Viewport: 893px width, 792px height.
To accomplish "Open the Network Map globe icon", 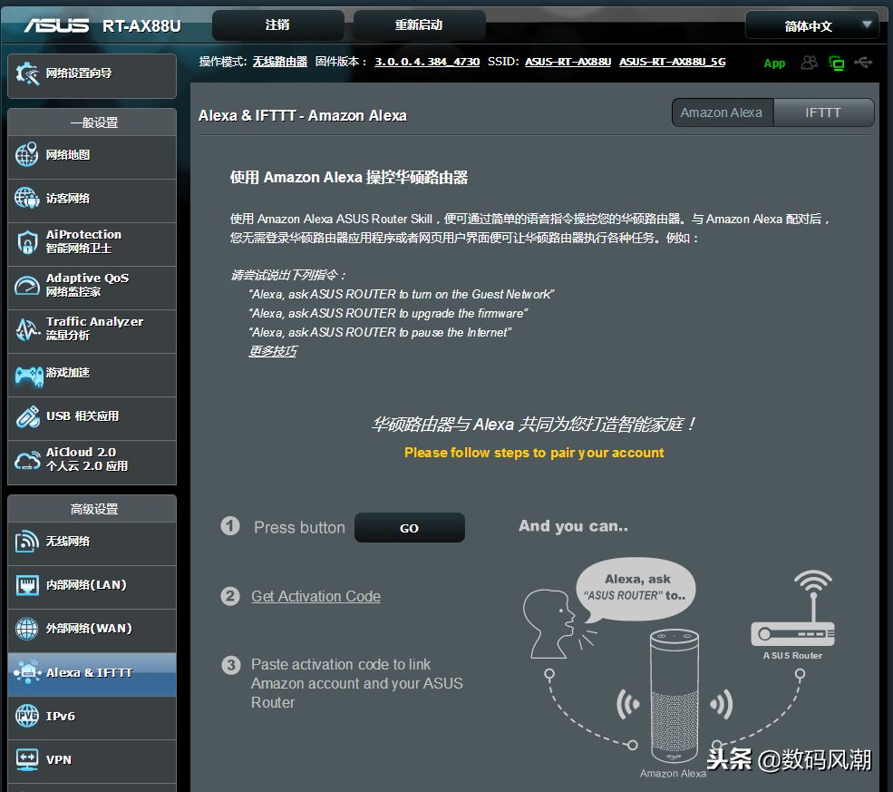I will click(x=27, y=154).
